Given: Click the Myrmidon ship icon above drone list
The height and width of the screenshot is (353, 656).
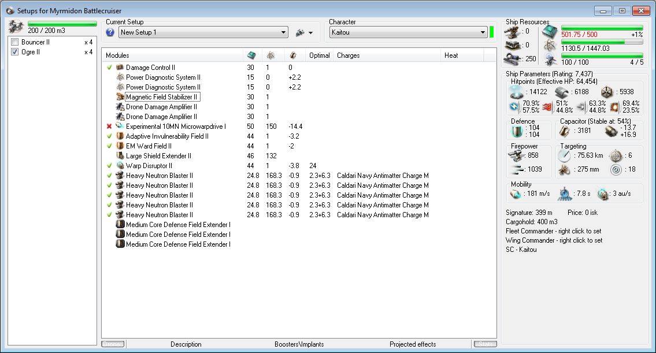Looking at the screenshot, I should tap(16, 27).
